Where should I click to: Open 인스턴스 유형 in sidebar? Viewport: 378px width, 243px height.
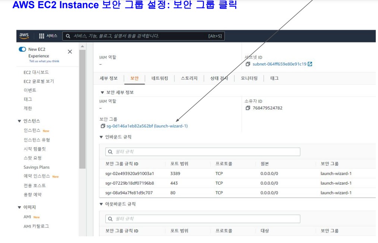point(37,140)
